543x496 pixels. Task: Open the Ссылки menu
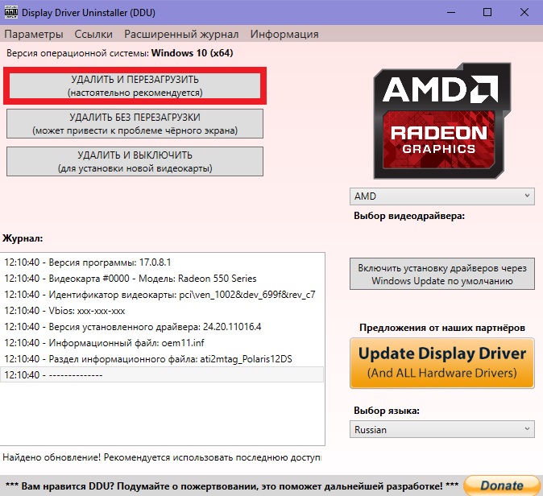93,35
